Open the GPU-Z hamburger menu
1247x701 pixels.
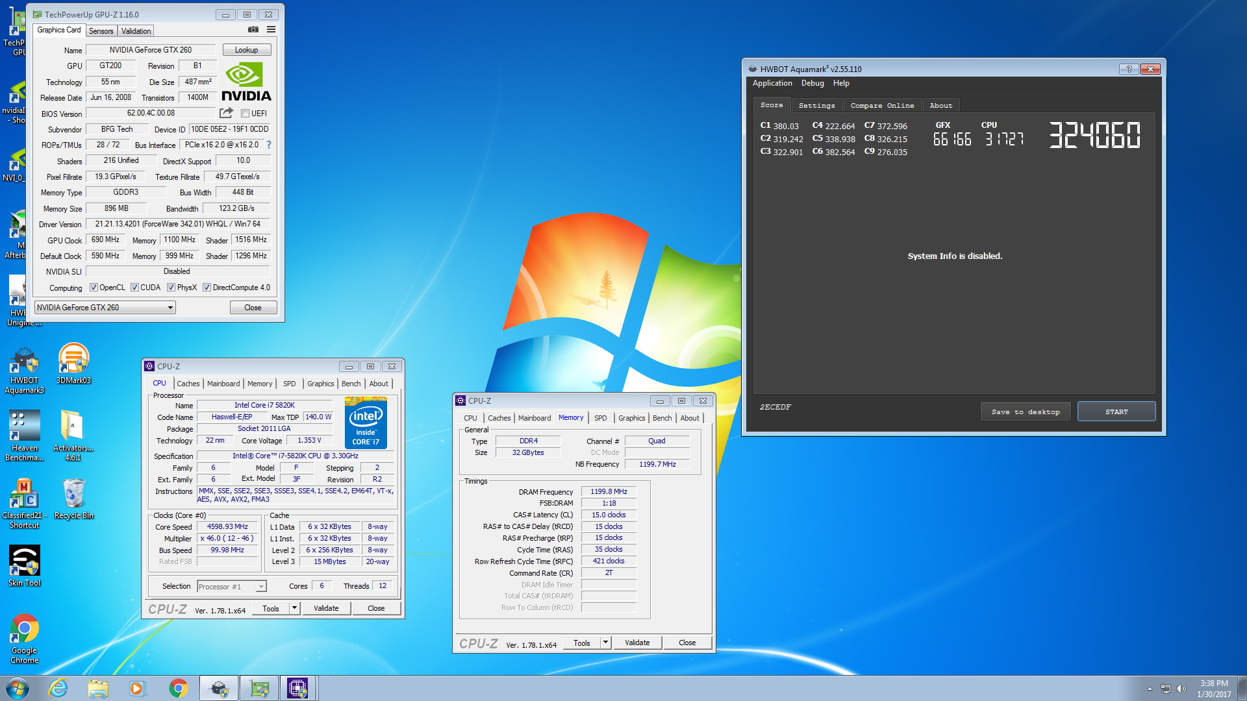point(271,30)
